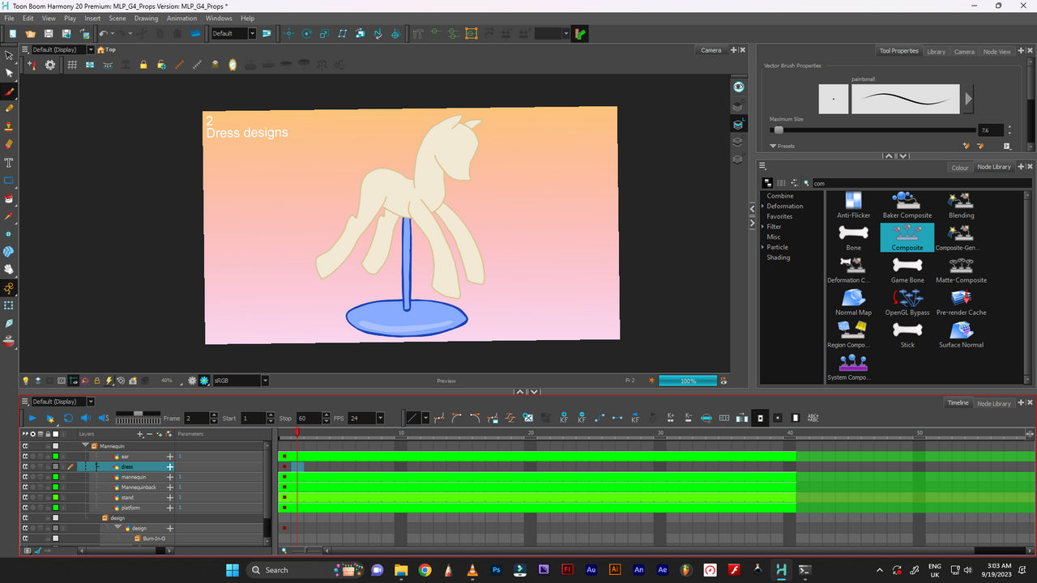Switch to the Node View tab

point(996,52)
